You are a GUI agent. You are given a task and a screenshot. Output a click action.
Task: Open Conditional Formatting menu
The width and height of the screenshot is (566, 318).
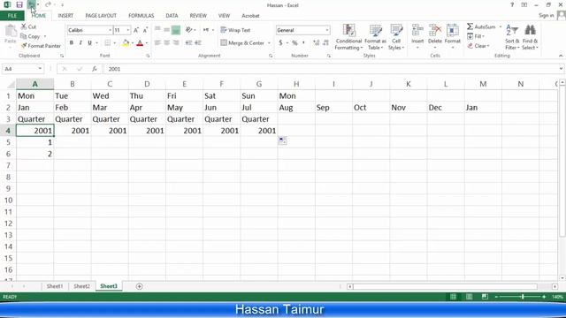348,37
